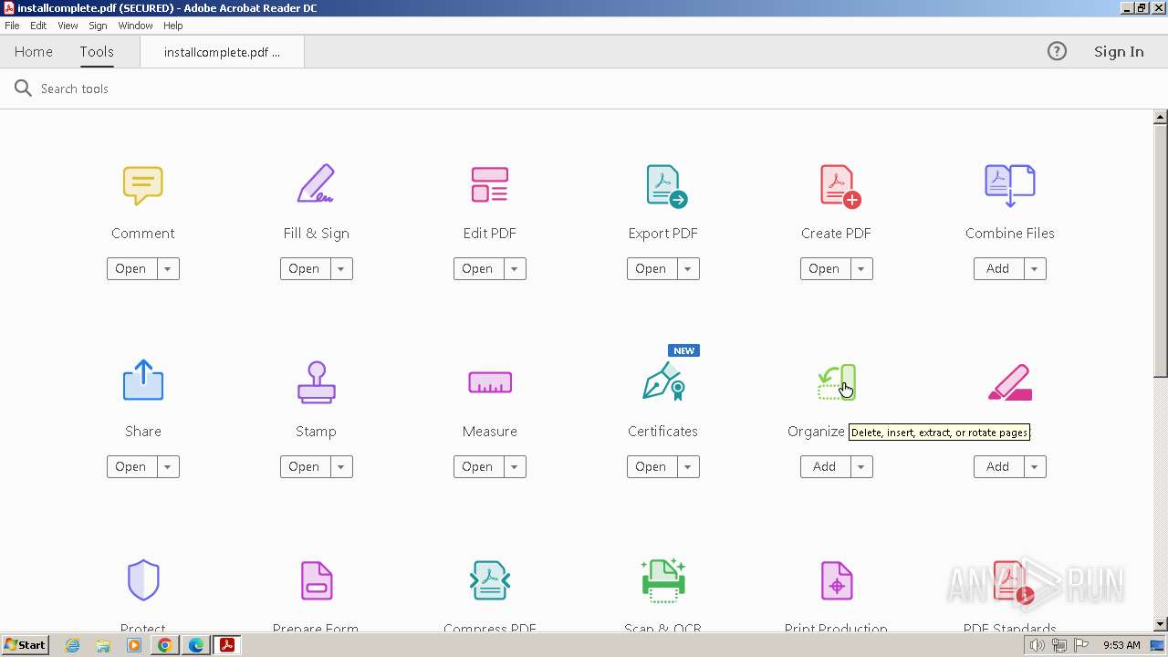The width and height of the screenshot is (1168, 657).
Task: Select the Share tool icon
Action: 143,381
